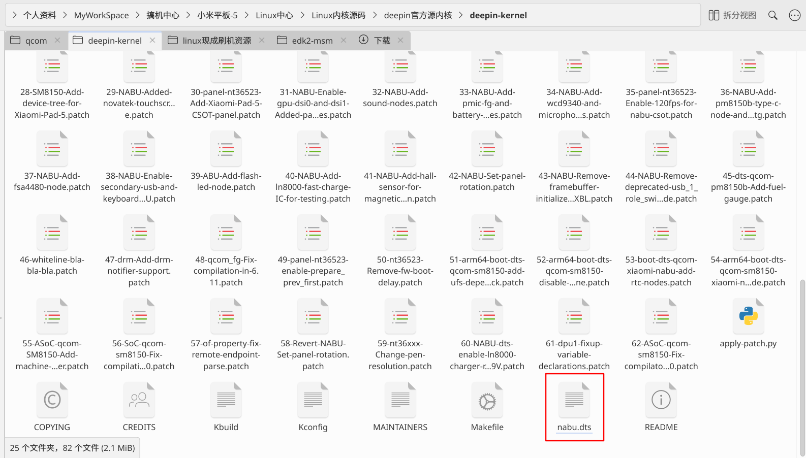806x458 pixels.
Task: Select 59-nt36xxx-Change-pen-resolution.patch file icon
Action: click(400, 316)
